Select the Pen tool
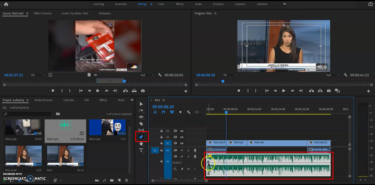375x185 pixels. click(141, 137)
